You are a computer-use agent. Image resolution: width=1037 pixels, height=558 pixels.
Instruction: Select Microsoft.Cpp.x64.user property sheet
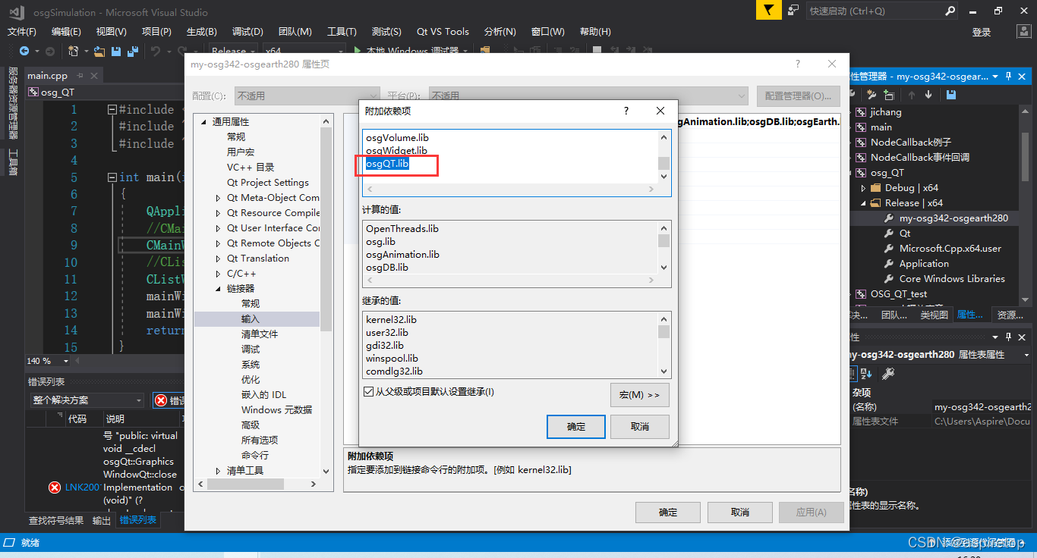point(950,249)
